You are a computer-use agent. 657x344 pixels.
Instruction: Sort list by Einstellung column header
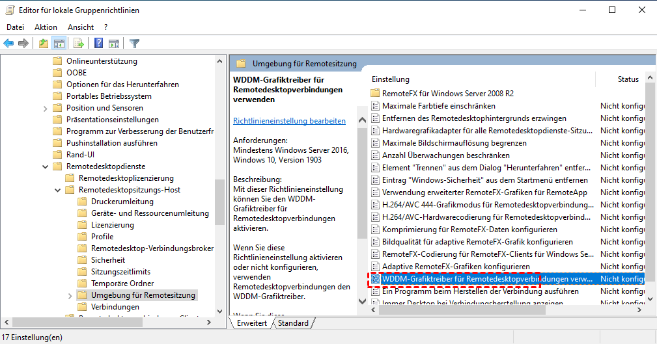(391, 79)
